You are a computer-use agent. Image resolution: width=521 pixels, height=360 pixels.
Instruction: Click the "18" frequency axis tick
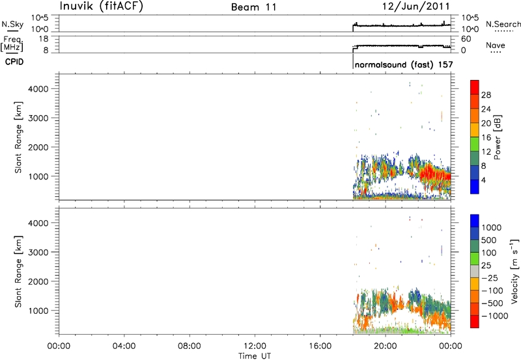[x=44, y=39]
